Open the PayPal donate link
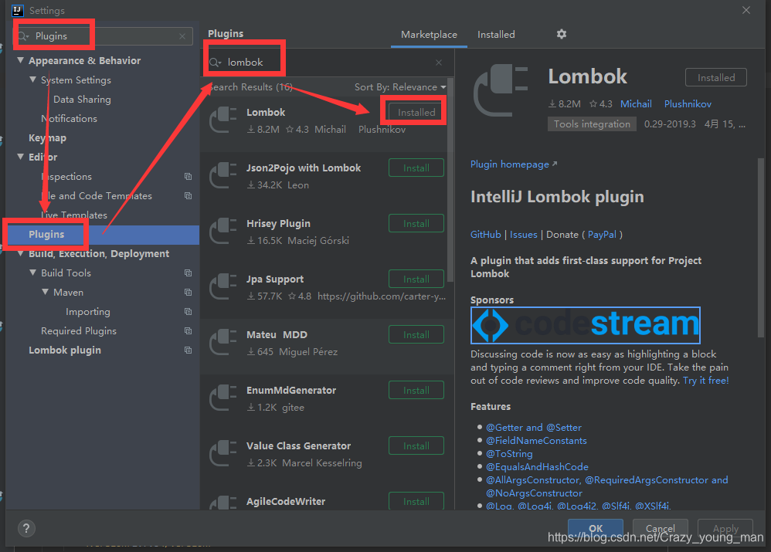This screenshot has width=771, height=552. pyautogui.click(x=602, y=235)
